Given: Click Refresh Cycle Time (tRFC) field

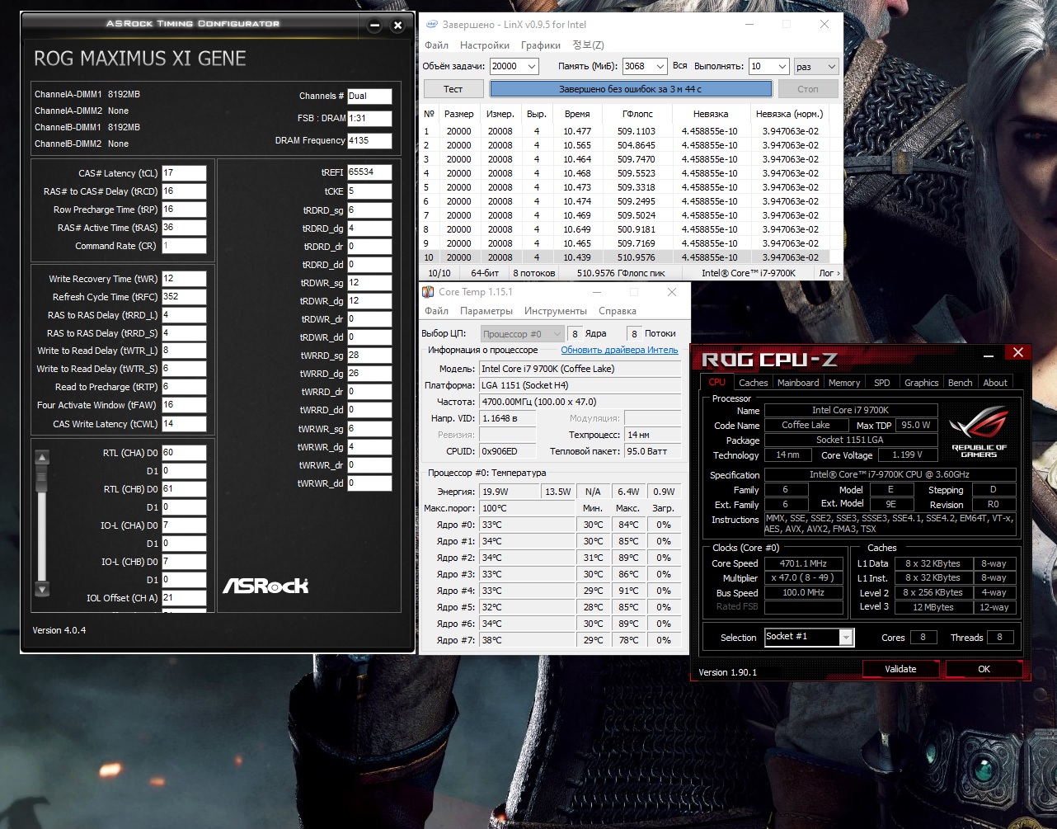Looking at the screenshot, I should pyautogui.click(x=184, y=297).
